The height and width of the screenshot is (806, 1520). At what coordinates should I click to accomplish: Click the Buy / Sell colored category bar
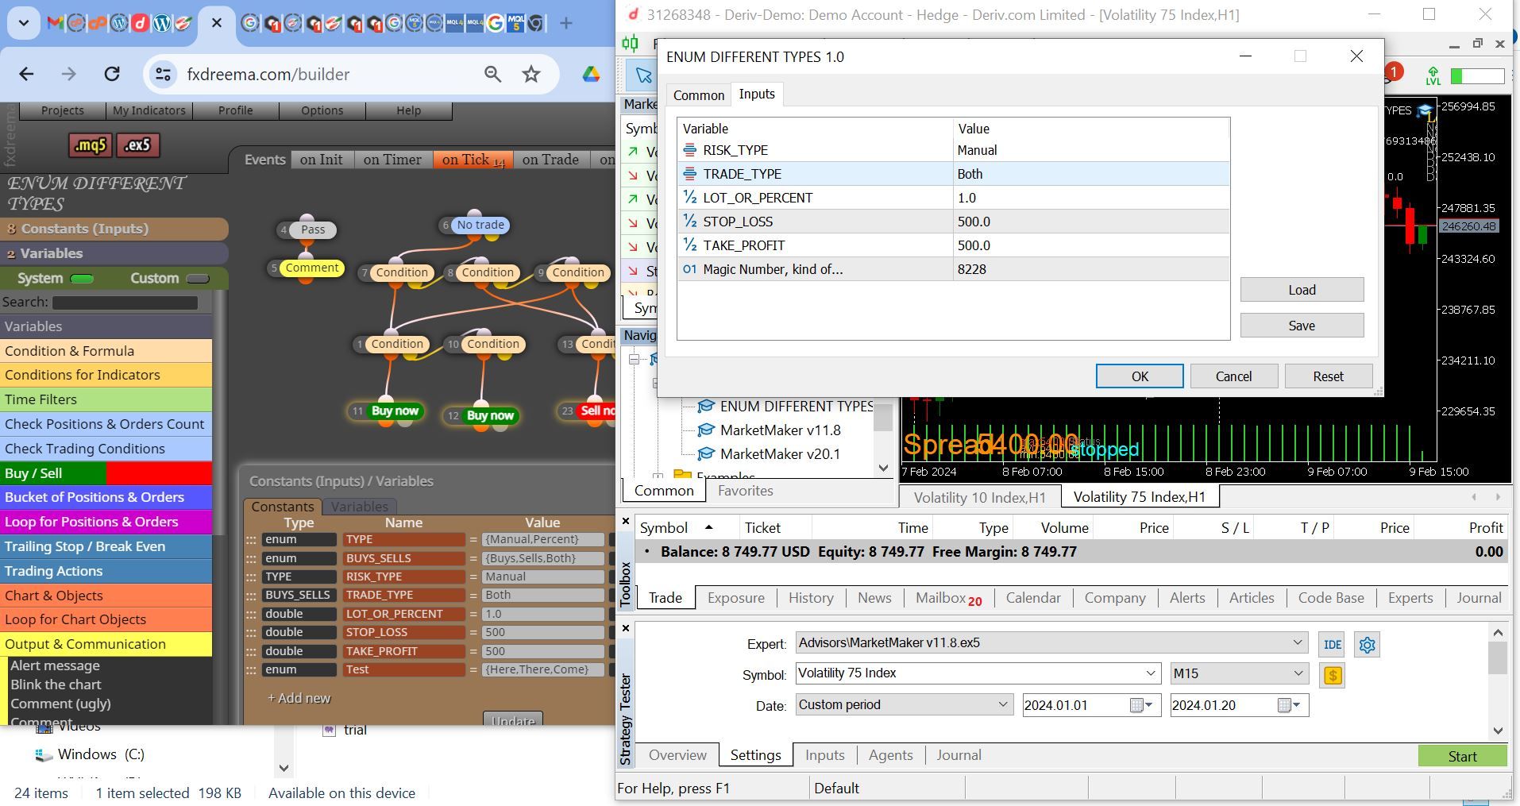106,473
